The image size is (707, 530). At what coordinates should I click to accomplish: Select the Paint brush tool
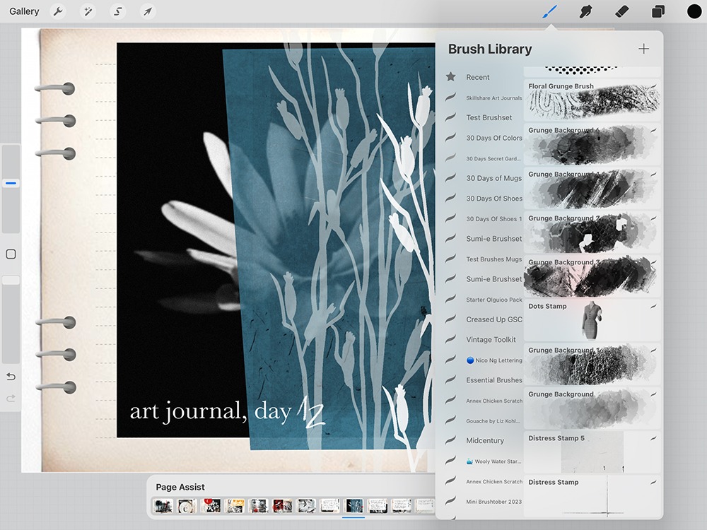click(x=549, y=11)
